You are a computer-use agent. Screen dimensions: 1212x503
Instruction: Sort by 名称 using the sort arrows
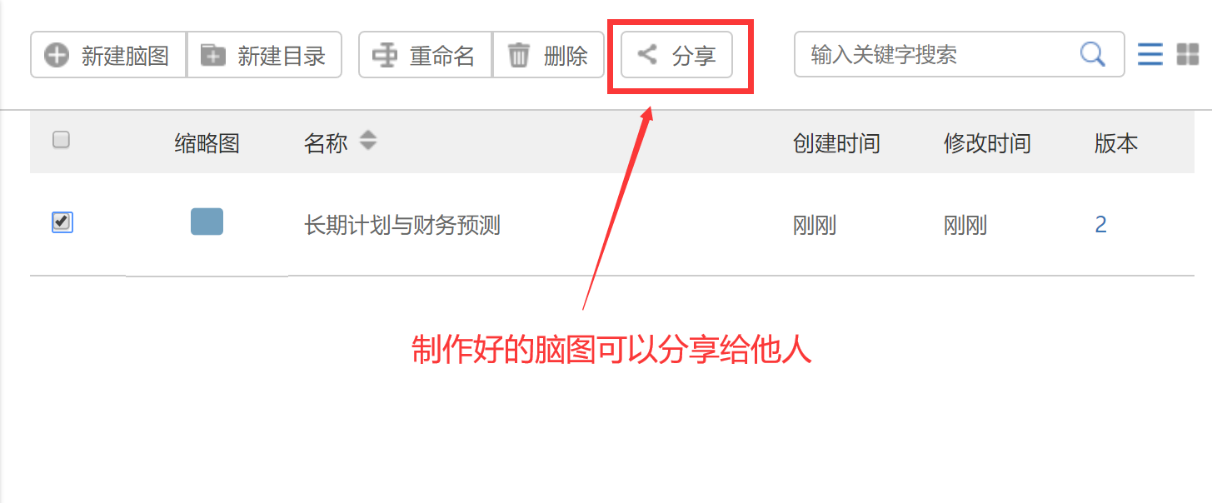(367, 141)
